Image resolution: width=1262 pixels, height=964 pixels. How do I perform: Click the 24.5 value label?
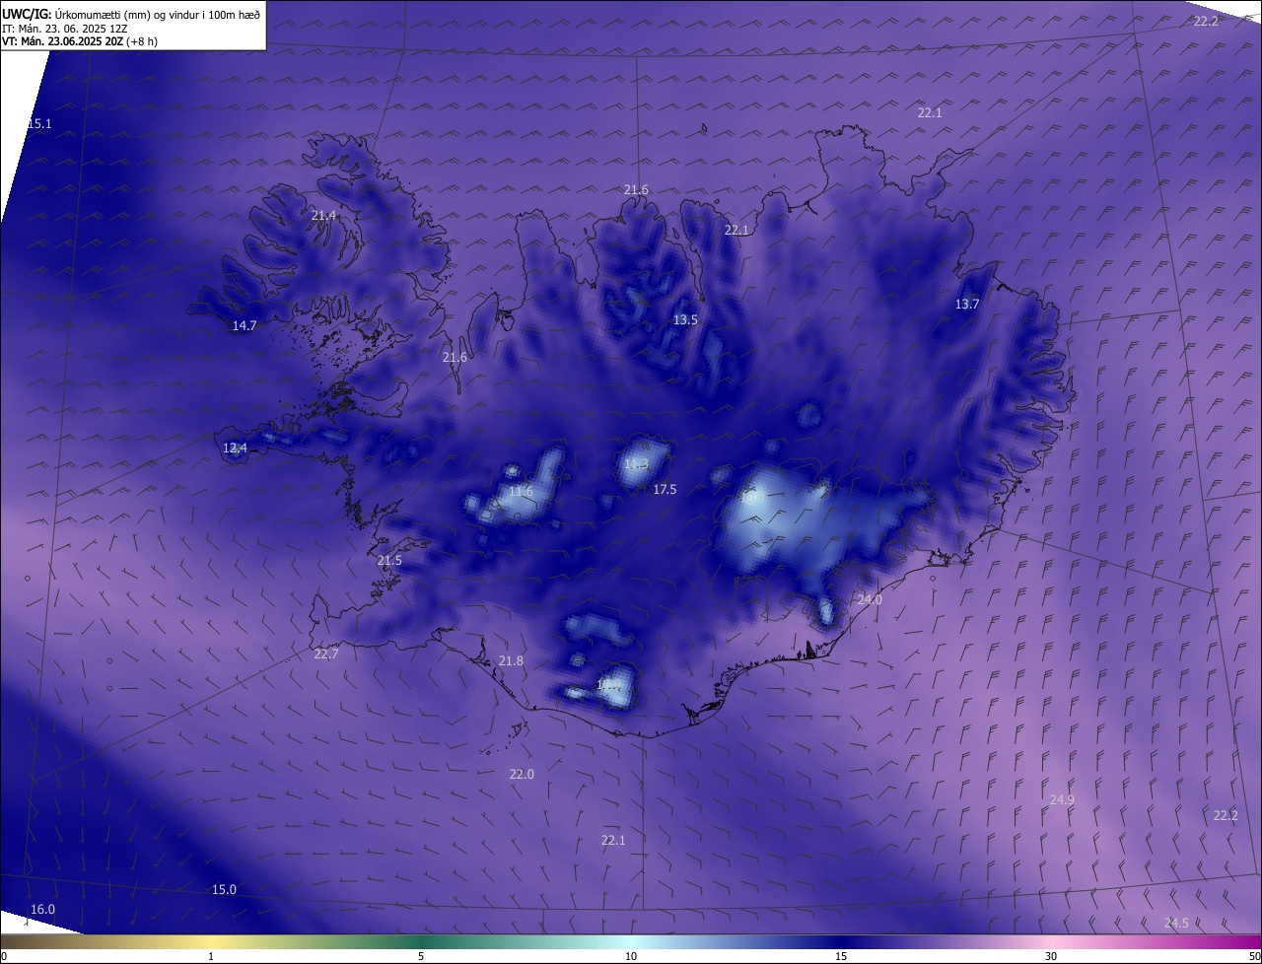[1176, 923]
